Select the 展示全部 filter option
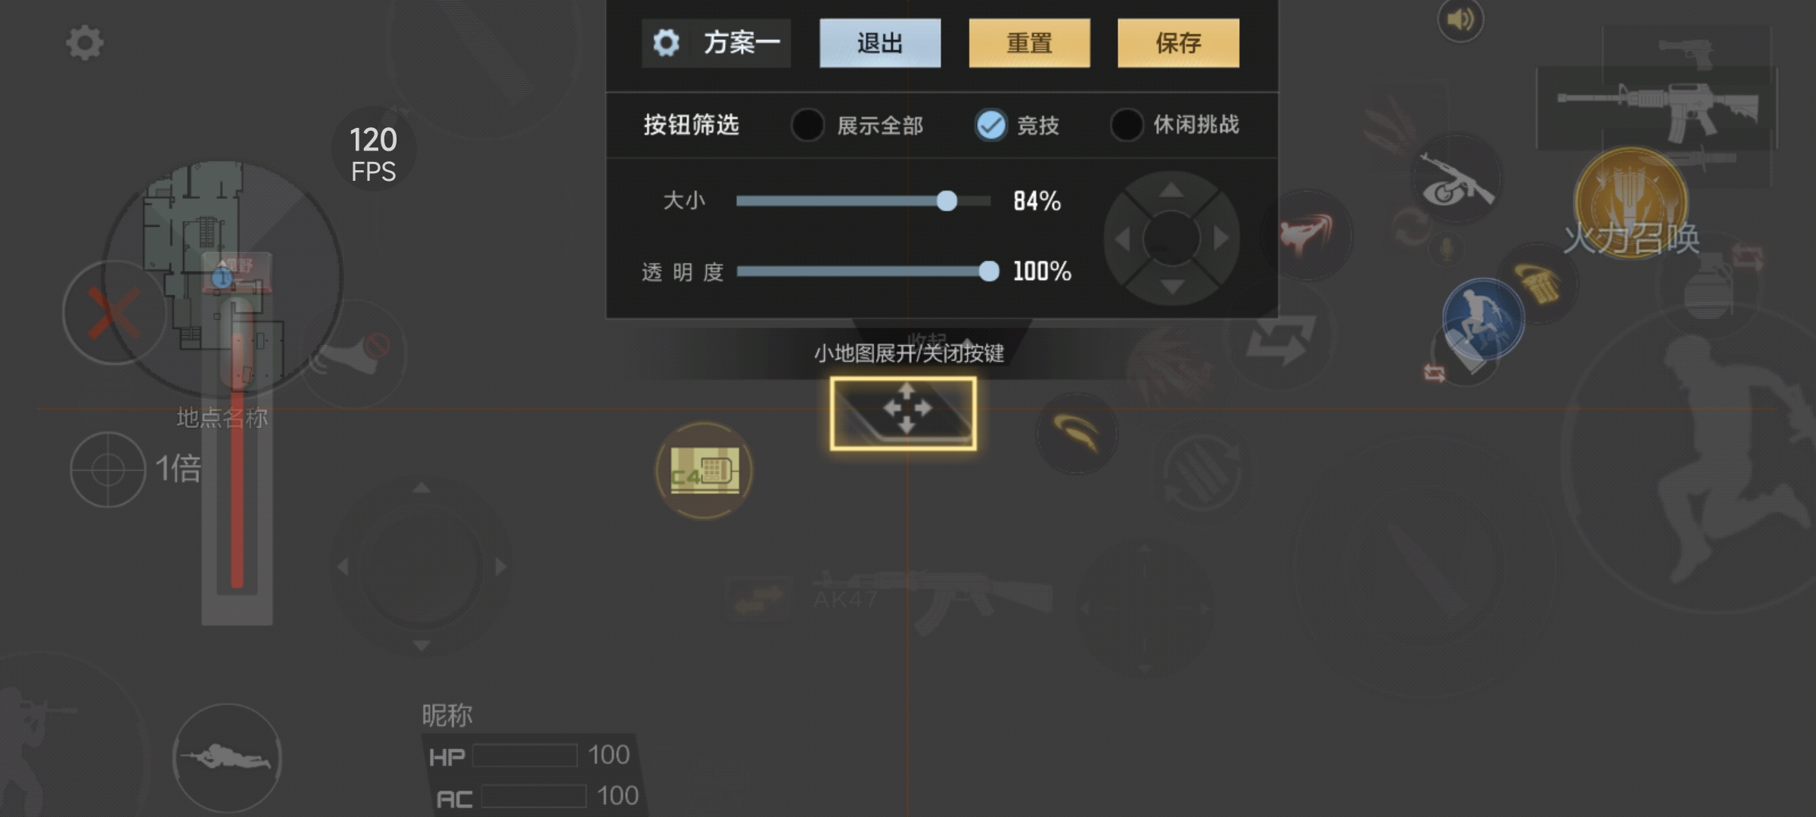 coord(857,125)
